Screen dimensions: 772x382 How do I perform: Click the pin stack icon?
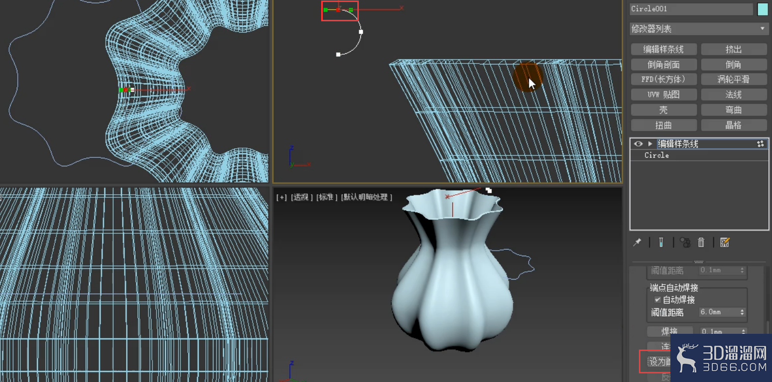pos(637,242)
